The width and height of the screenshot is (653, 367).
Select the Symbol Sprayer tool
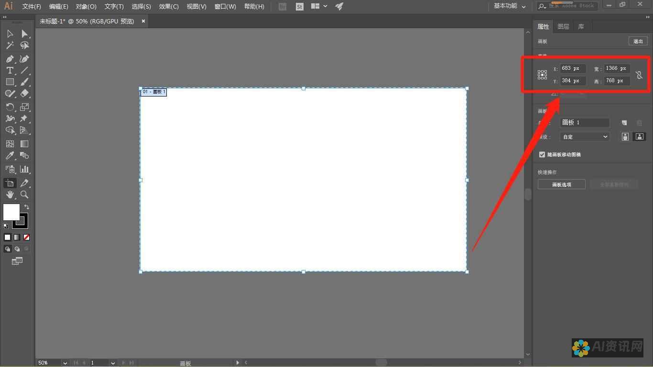(10, 169)
